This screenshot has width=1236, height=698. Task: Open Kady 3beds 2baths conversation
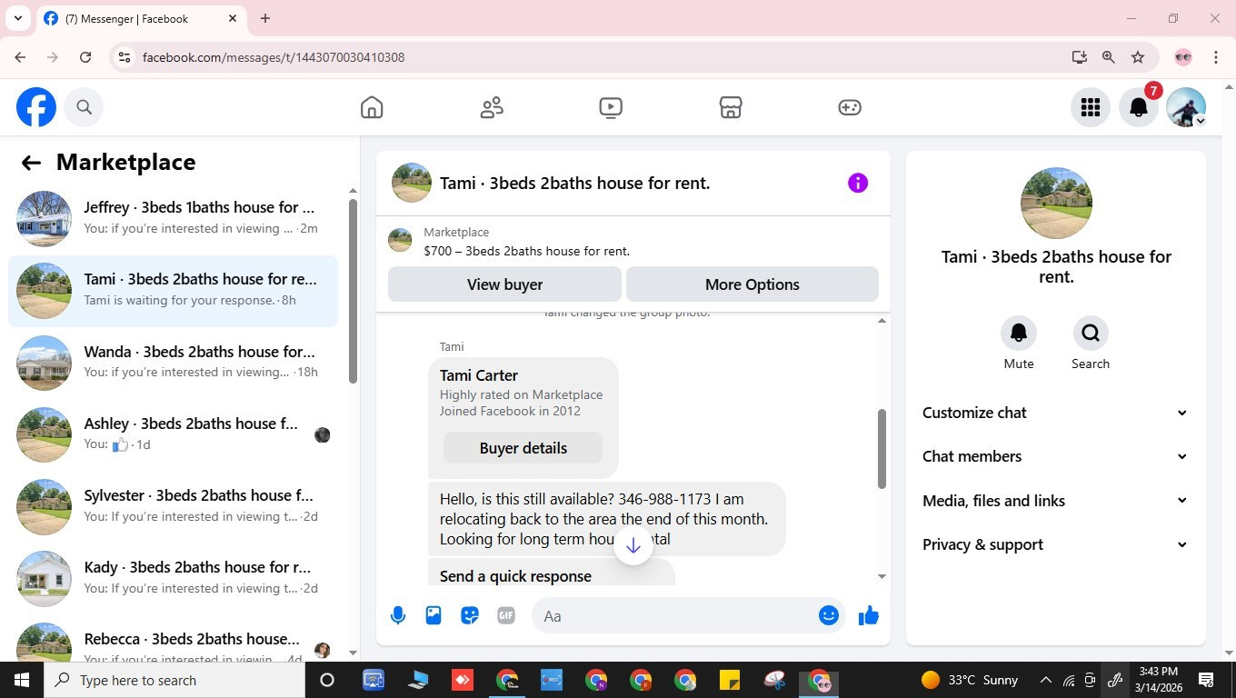click(x=173, y=578)
